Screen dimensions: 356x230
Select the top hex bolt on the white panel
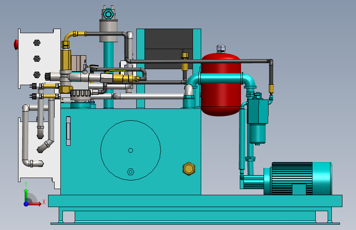37,43
